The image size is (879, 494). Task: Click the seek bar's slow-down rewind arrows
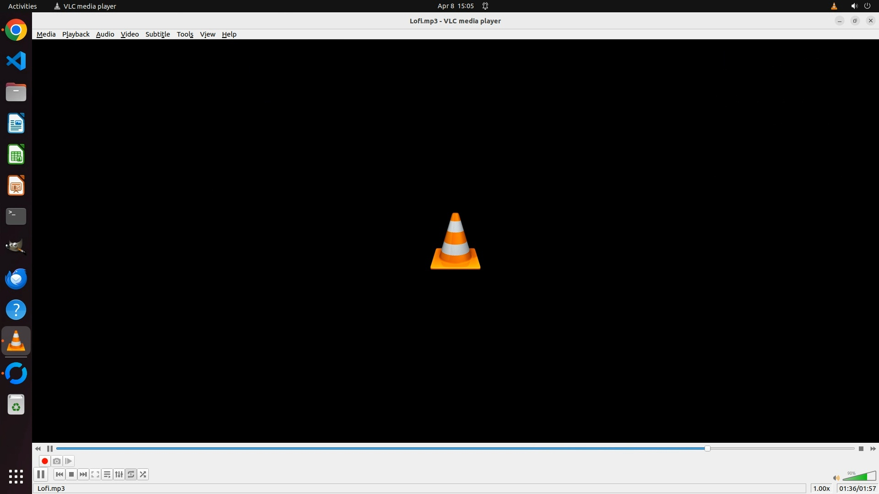click(38, 449)
